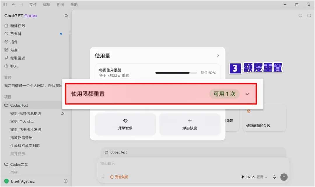Open the 帮助 menu

click(x=74, y=5)
